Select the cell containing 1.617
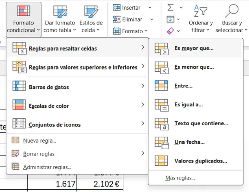Viewport: 249px width, 192px height. tap(52, 184)
